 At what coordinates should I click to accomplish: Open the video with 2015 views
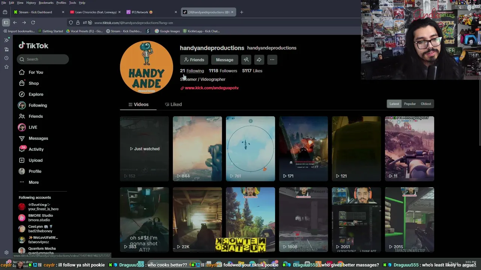click(x=409, y=220)
